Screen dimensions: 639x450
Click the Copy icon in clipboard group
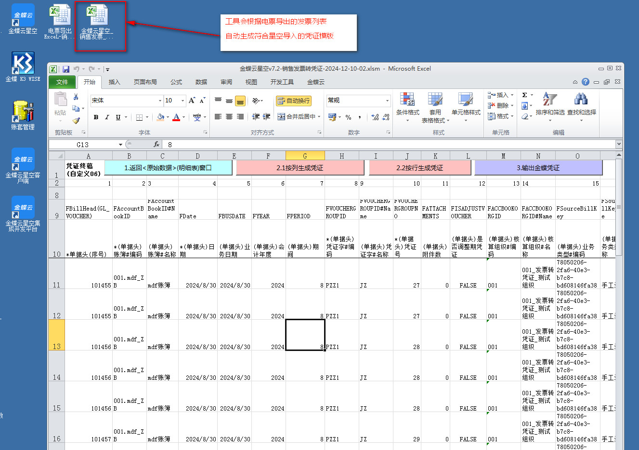pos(76,109)
